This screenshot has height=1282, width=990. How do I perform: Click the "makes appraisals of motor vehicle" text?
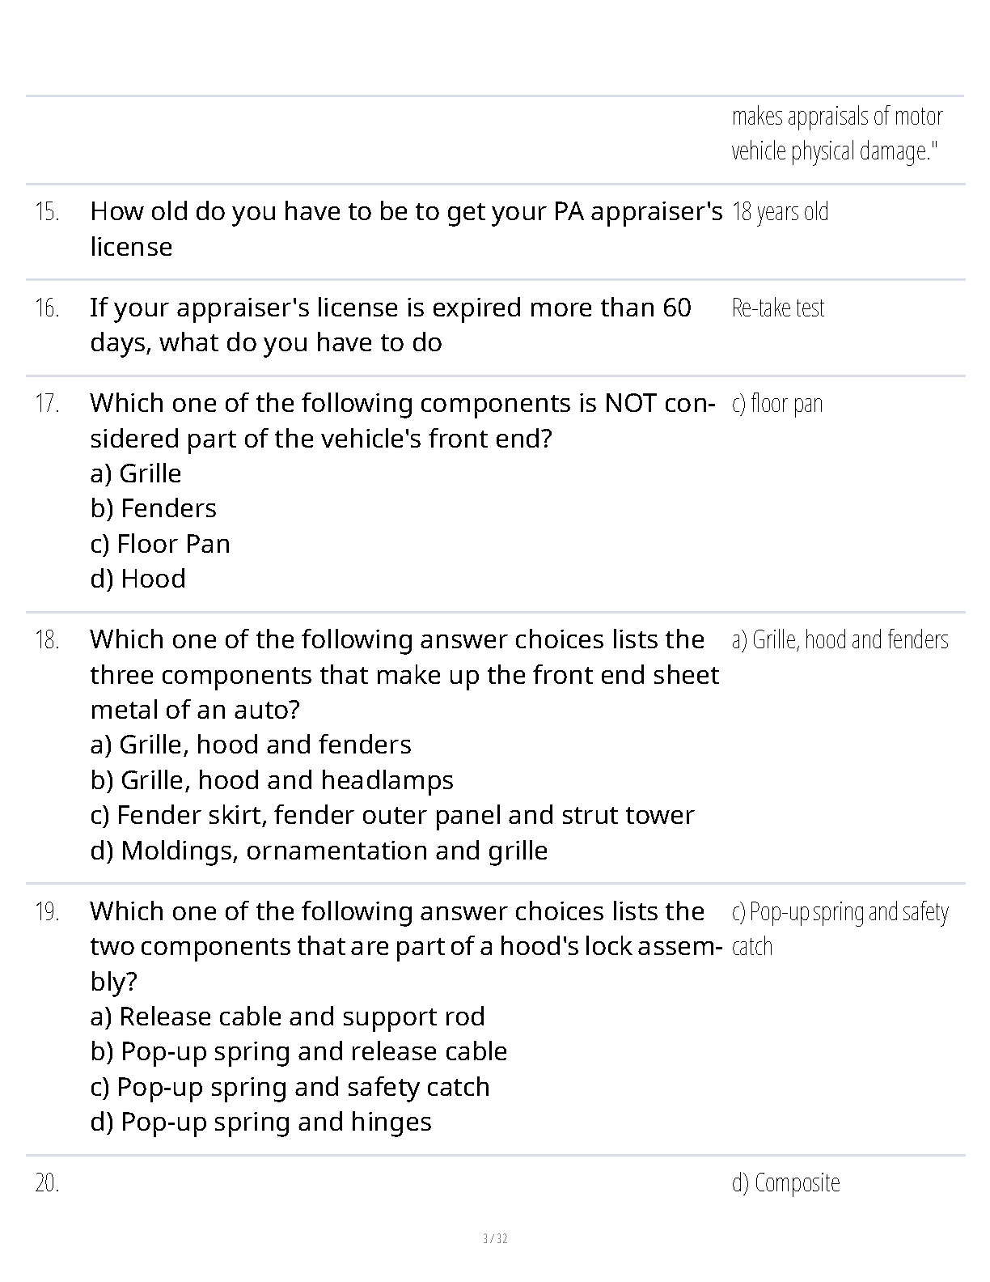836,117
